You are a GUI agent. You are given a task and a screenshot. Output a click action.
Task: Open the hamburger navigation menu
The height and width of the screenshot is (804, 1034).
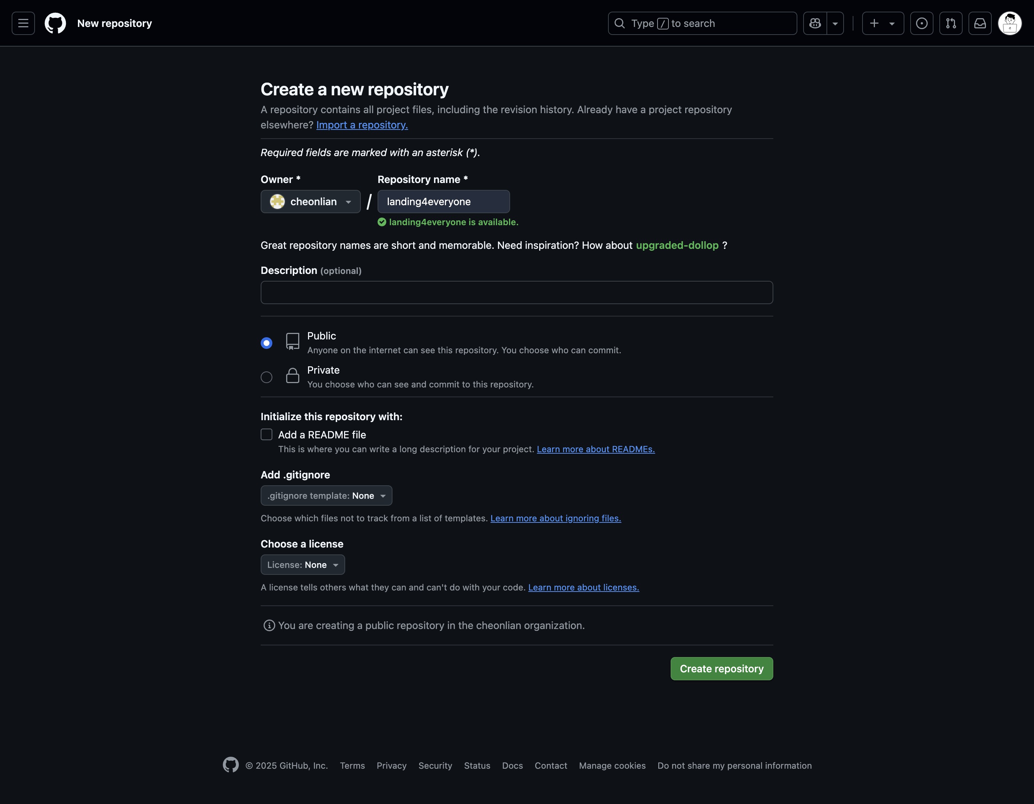pos(23,23)
